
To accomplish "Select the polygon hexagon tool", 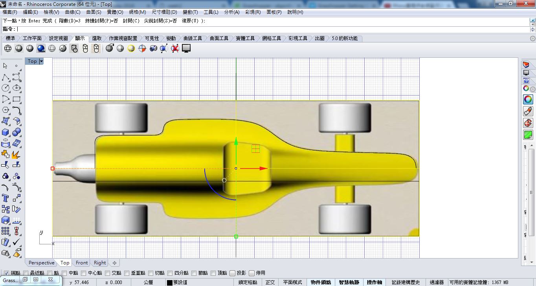I will (x=6, y=110).
